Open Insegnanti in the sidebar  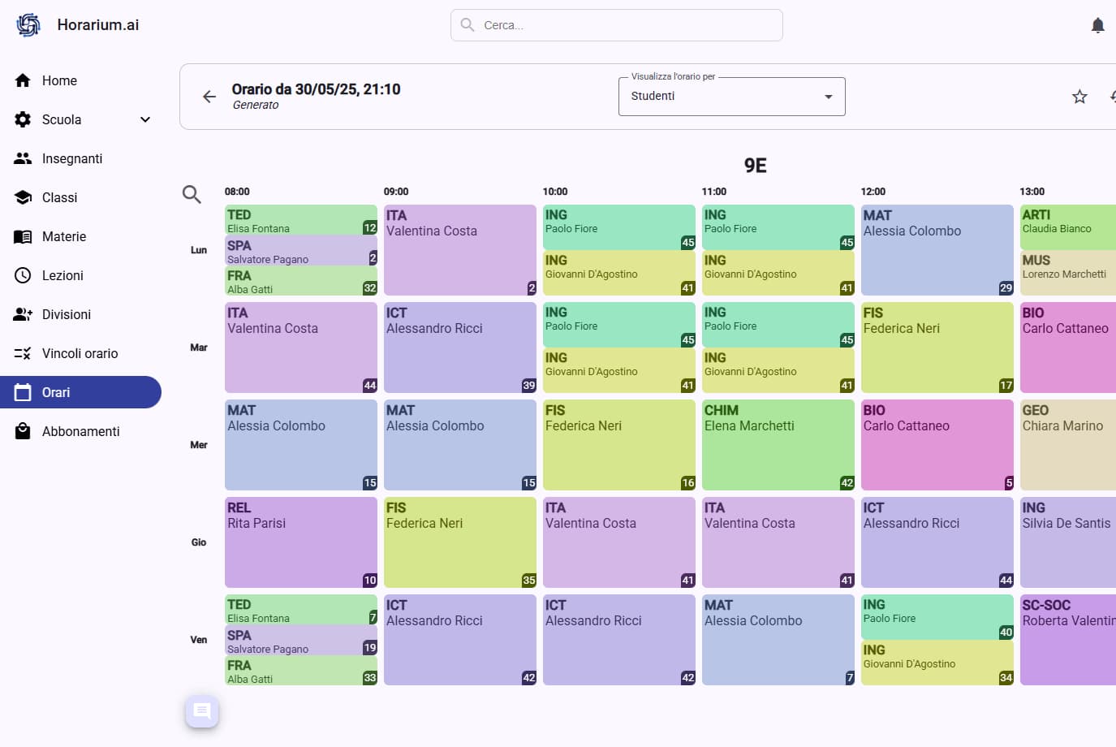[x=72, y=158]
